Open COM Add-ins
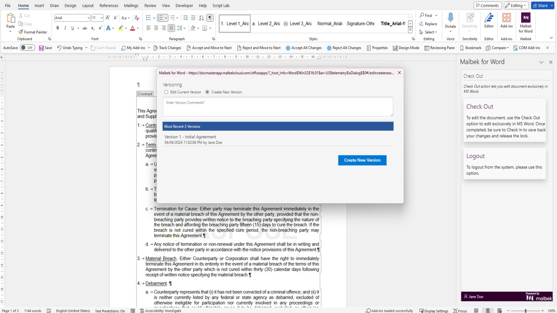Image resolution: width=557 pixels, height=313 pixels. click(x=527, y=48)
